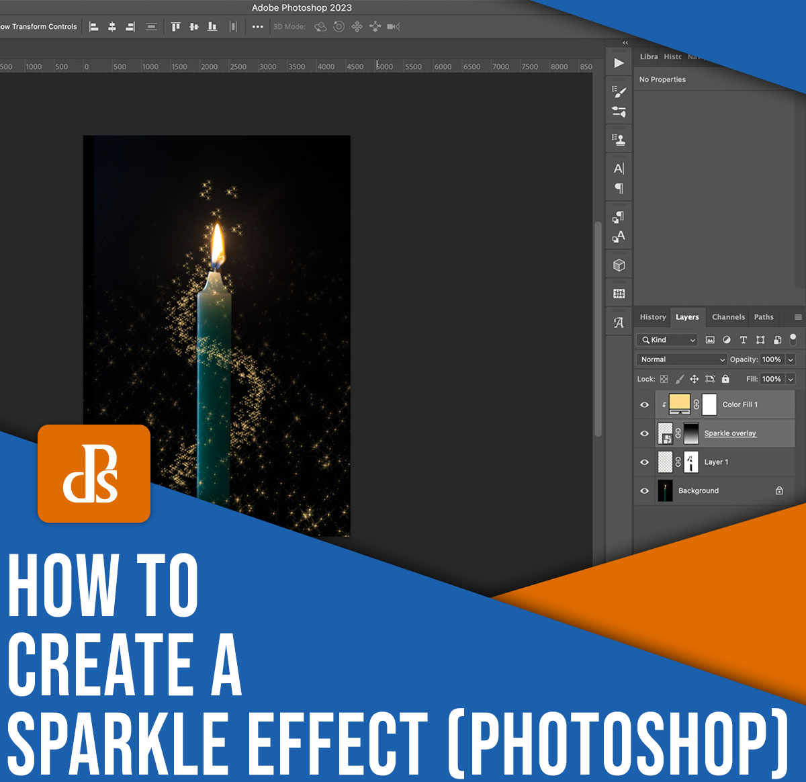This screenshot has height=782, width=806.
Task: Hide the Color Fill 1 layer
Action: pyautogui.click(x=644, y=405)
